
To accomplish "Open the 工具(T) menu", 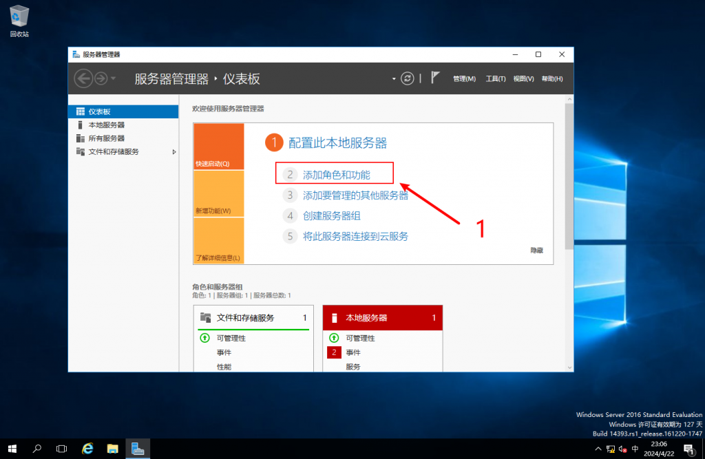I will tap(496, 78).
